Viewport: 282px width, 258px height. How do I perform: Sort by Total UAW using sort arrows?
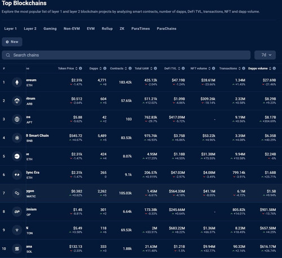point(151,68)
